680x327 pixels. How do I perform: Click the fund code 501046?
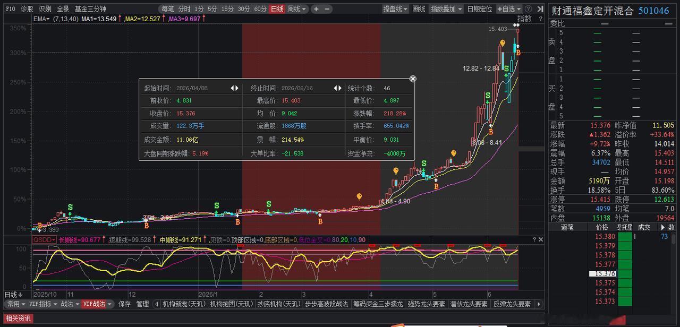click(x=653, y=11)
